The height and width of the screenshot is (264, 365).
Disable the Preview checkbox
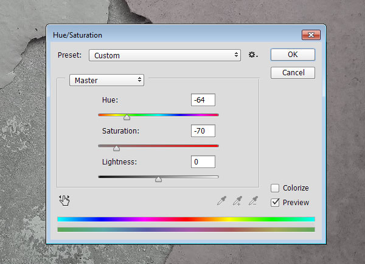(x=275, y=203)
